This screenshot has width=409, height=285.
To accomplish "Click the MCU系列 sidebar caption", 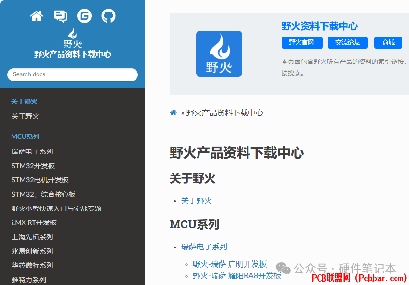I will (25, 136).
